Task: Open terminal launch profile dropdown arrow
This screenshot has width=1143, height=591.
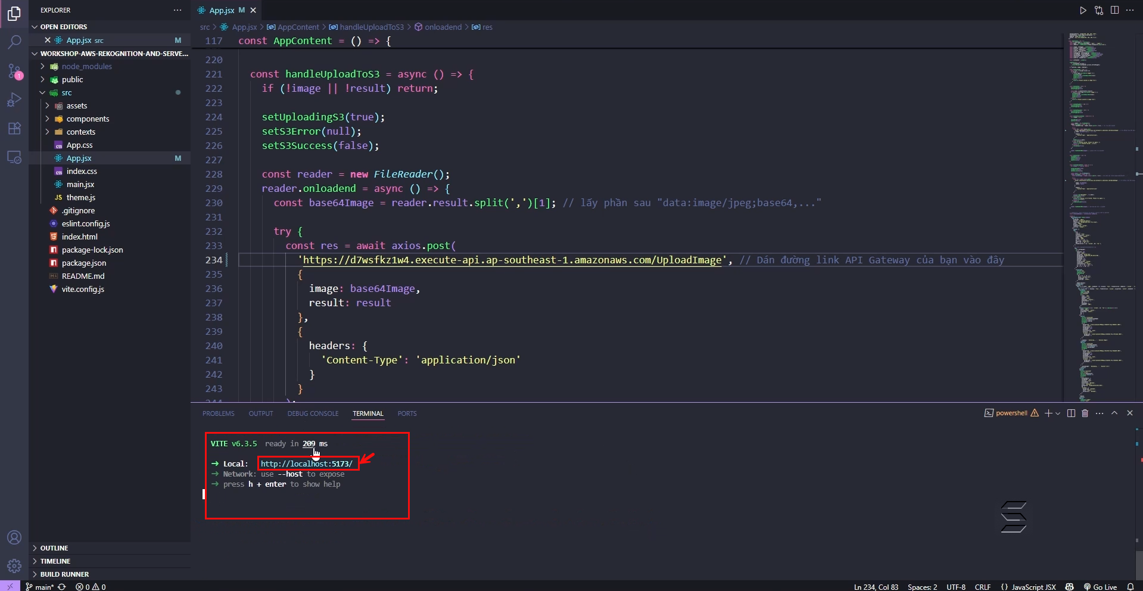Action: [x=1058, y=413]
